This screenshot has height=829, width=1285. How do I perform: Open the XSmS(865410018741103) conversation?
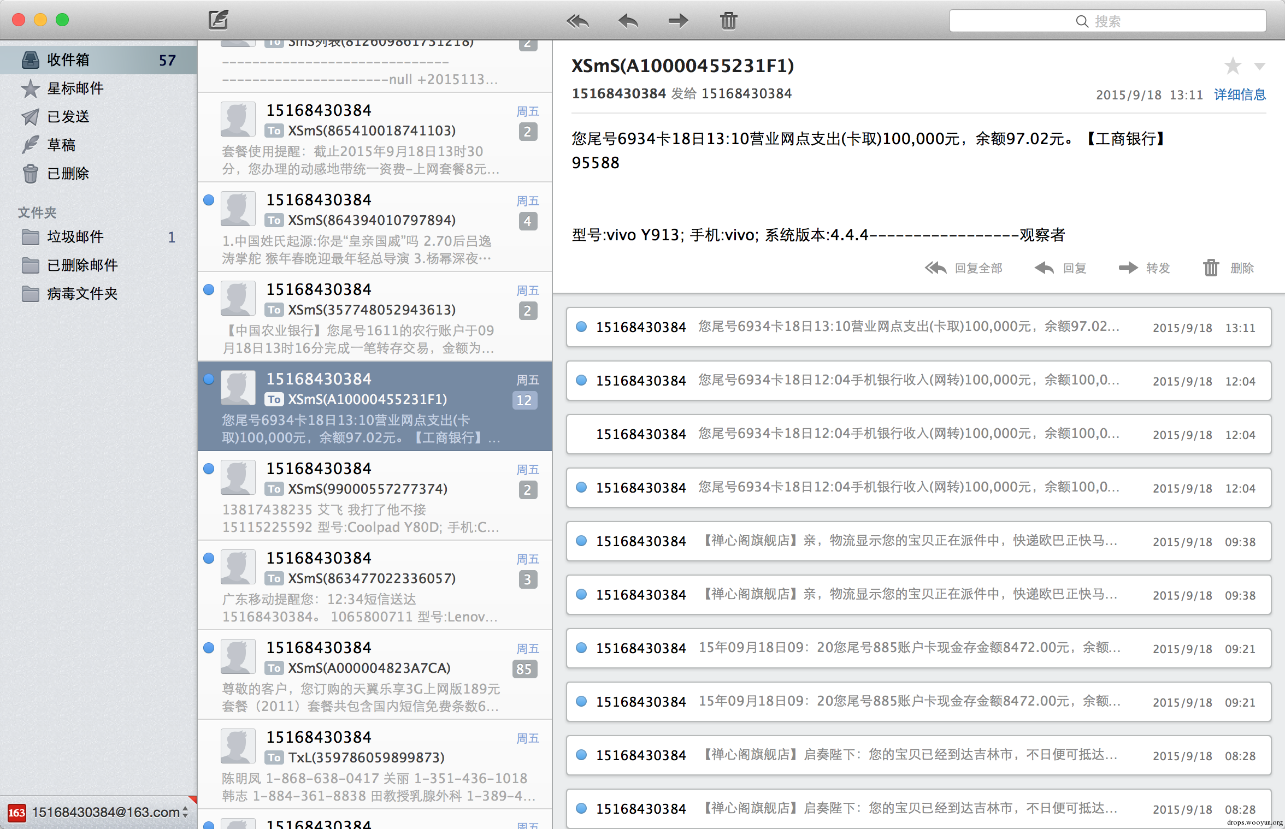tap(375, 137)
